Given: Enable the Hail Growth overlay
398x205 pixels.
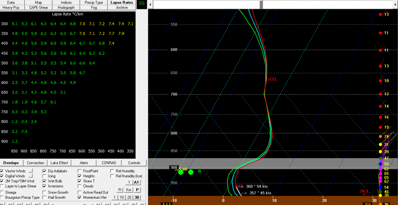Looking at the screenshot, I should [45, 197].
